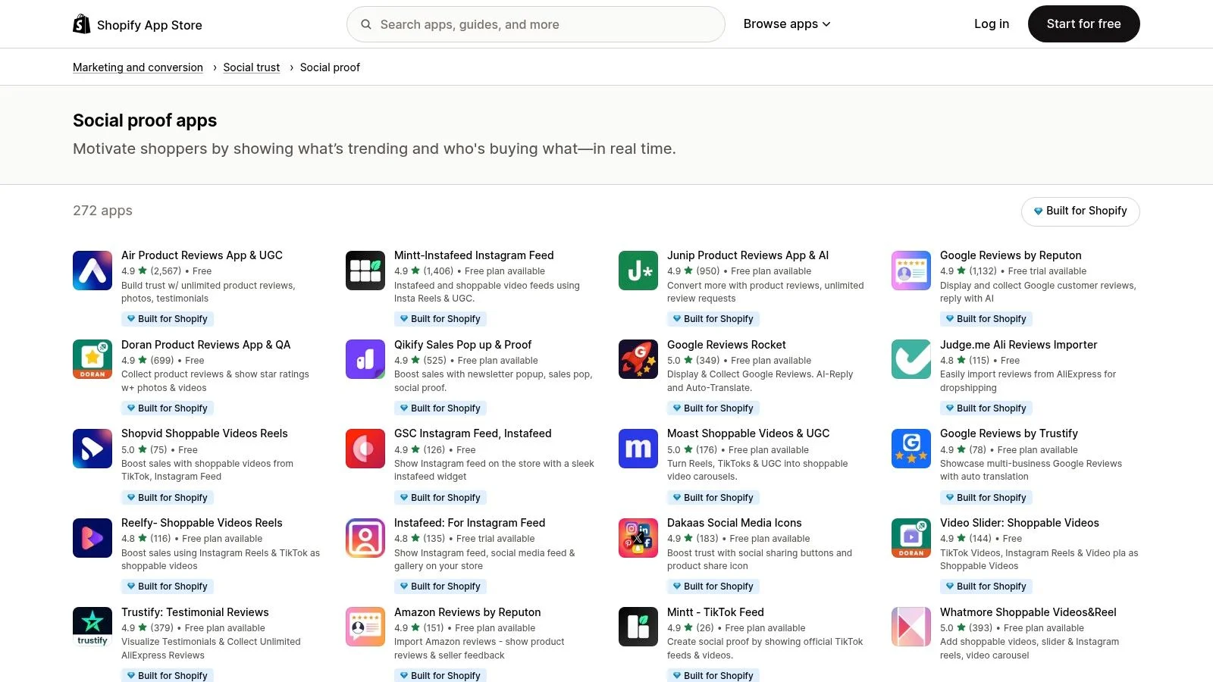Go to Social trust breadcrumb

[x=252, y=67]
